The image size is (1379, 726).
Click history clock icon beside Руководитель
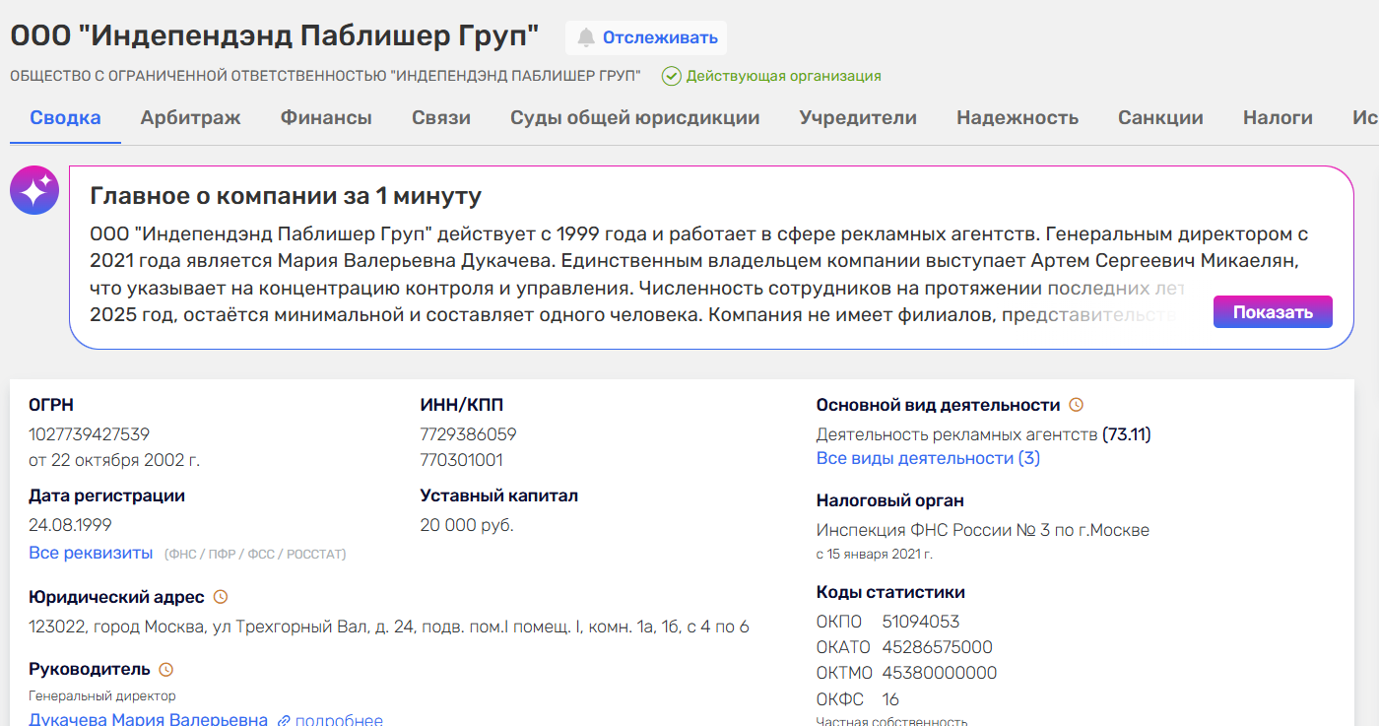[166, 670]
